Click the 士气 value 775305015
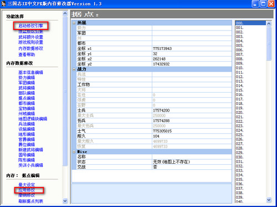This screenshot has height=207, width=277. click(x=162, y=131)
